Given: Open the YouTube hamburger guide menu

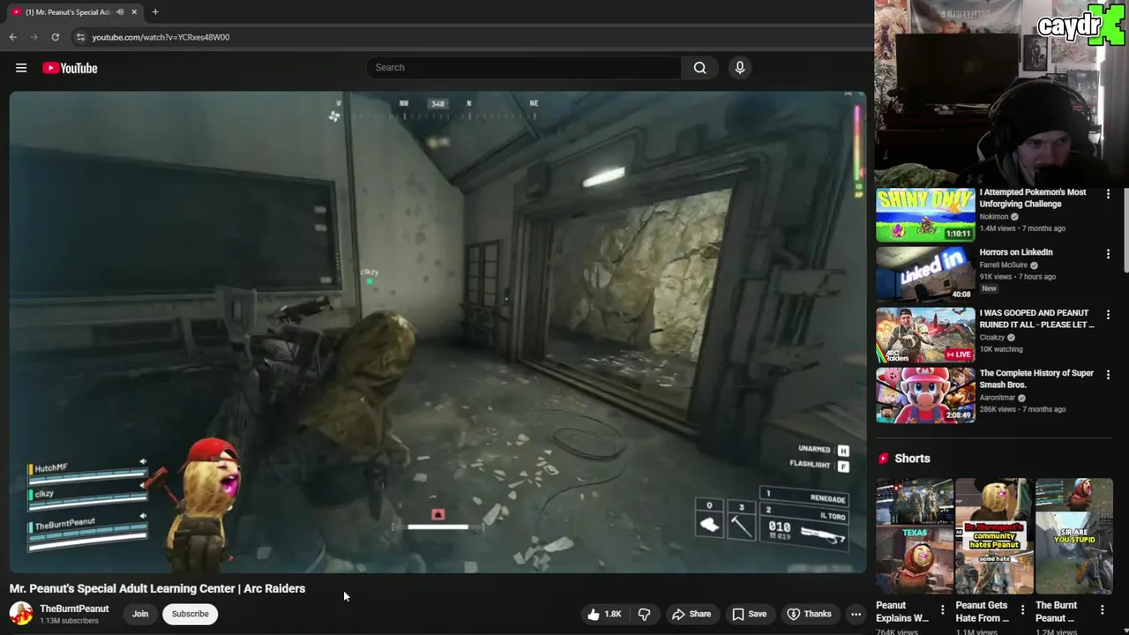Looking at the screenshot, I should click(x=21, y=68).
